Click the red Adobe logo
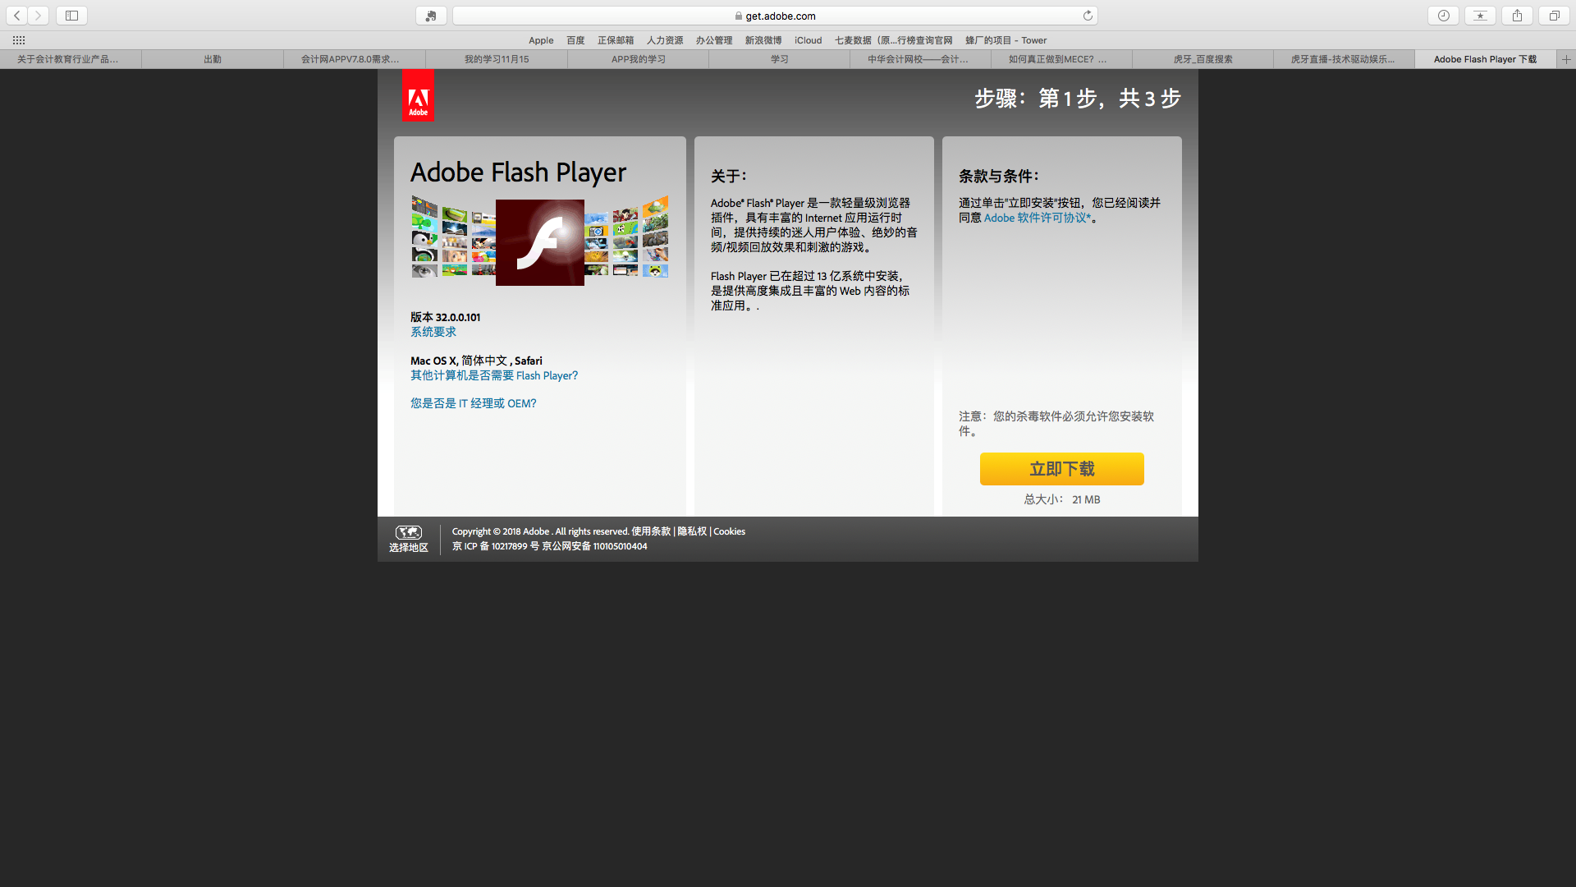Viewport: 1576px width, 887px height. coord(418,97)
